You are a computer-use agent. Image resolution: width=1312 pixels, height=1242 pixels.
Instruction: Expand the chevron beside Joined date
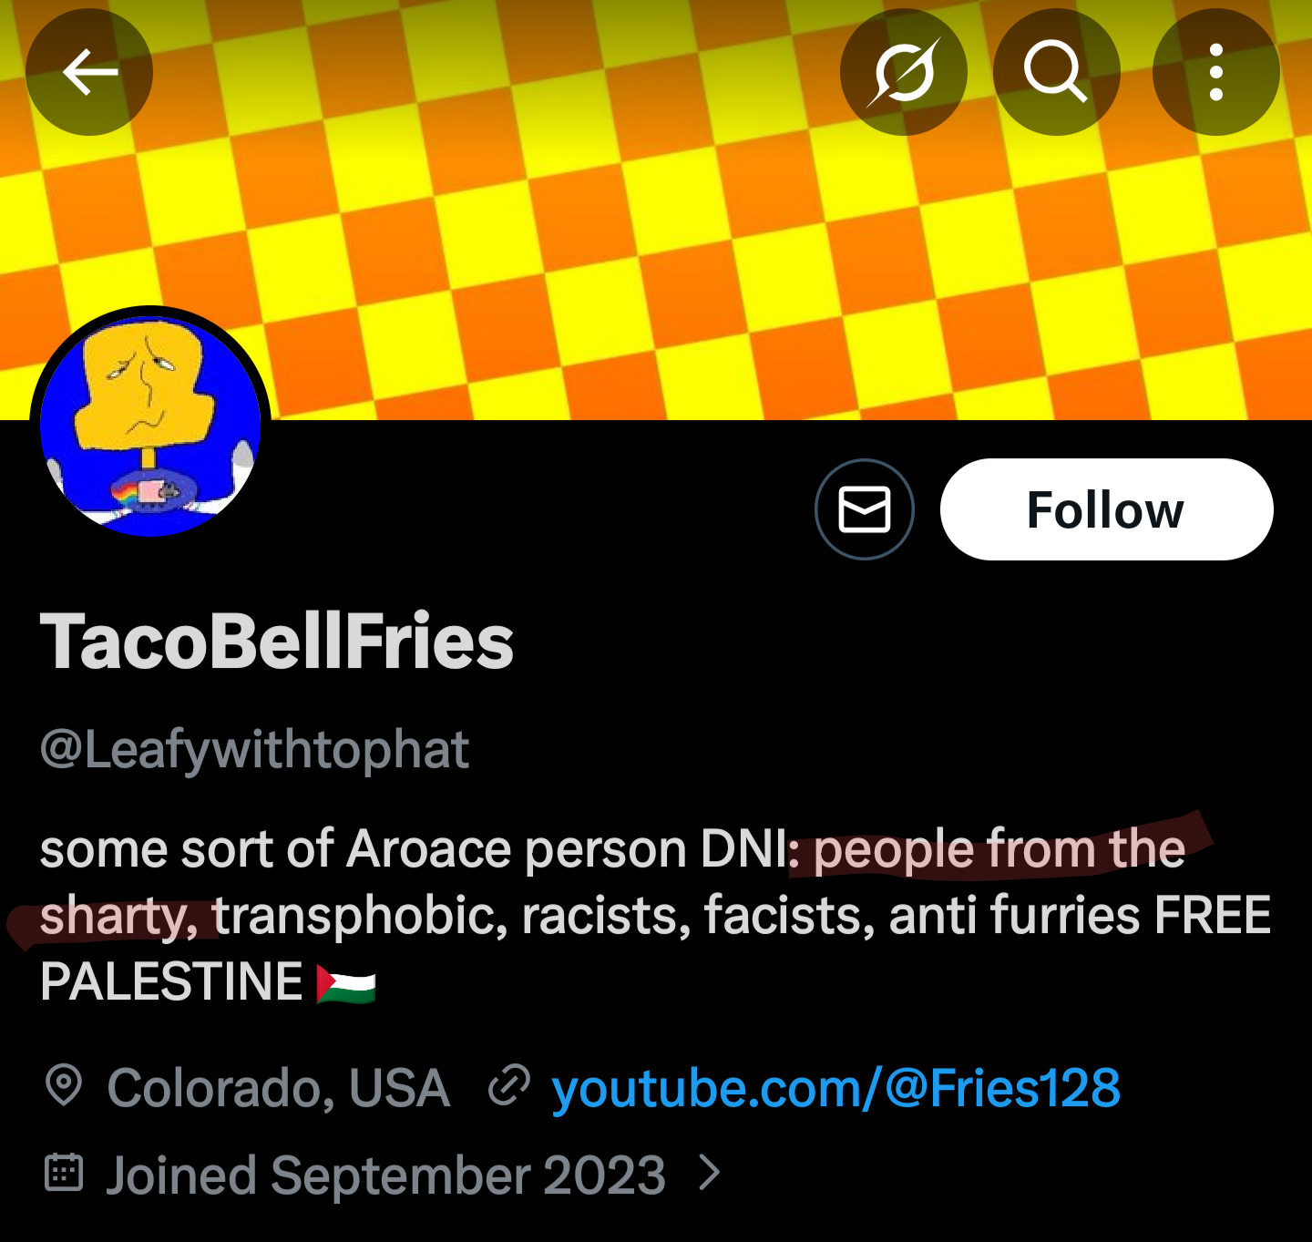pos(710,1174)
